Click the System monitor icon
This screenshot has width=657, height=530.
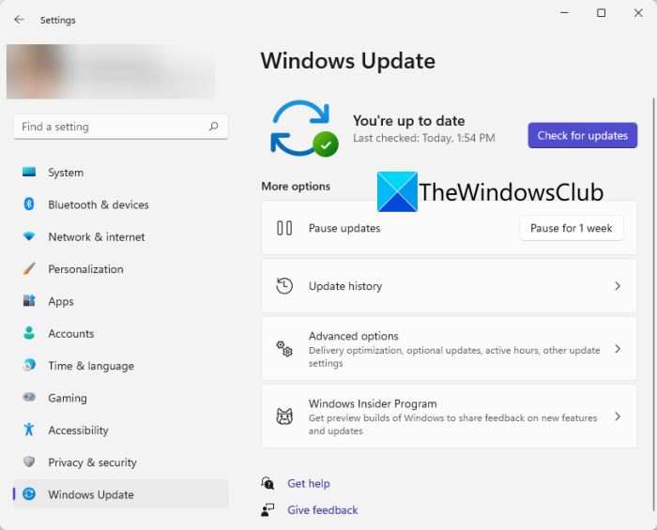[29, 172]
